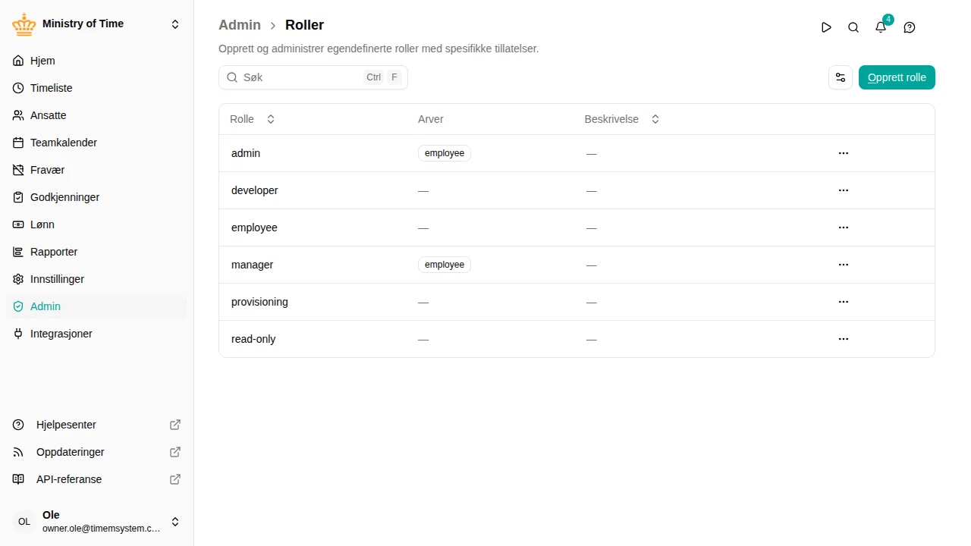The image size is (971, 546).
Task: Open actions menu for read-only role
Action: (x=844, y=339)
